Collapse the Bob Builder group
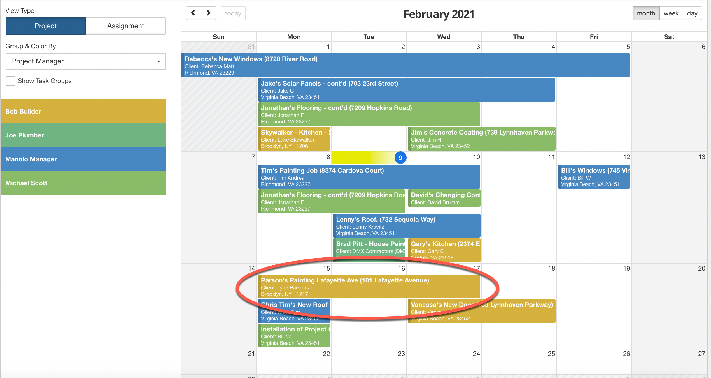 coord(83,111)
